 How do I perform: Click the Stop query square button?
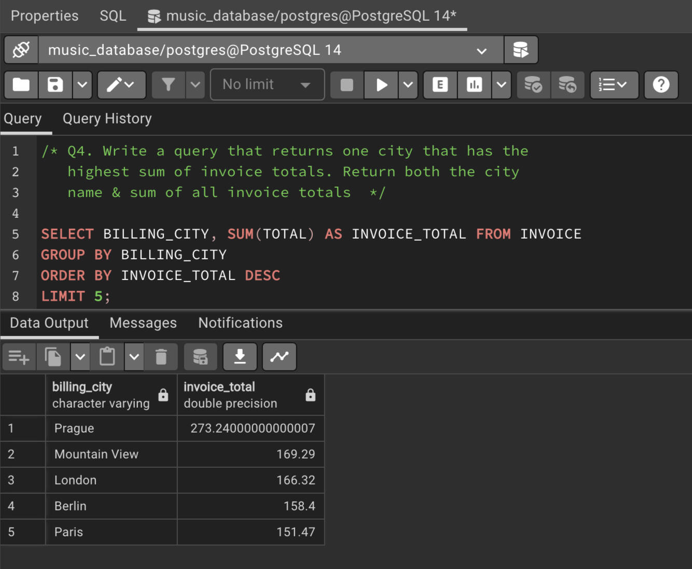coord(347,85)
